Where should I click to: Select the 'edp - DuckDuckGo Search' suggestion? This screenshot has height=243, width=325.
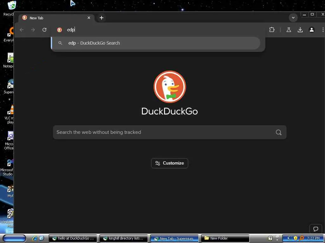click(x=156, y=43)
